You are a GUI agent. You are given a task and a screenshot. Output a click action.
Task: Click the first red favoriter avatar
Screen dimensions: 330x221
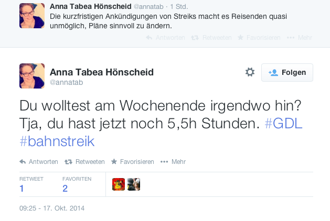click(x=118, y=184)
